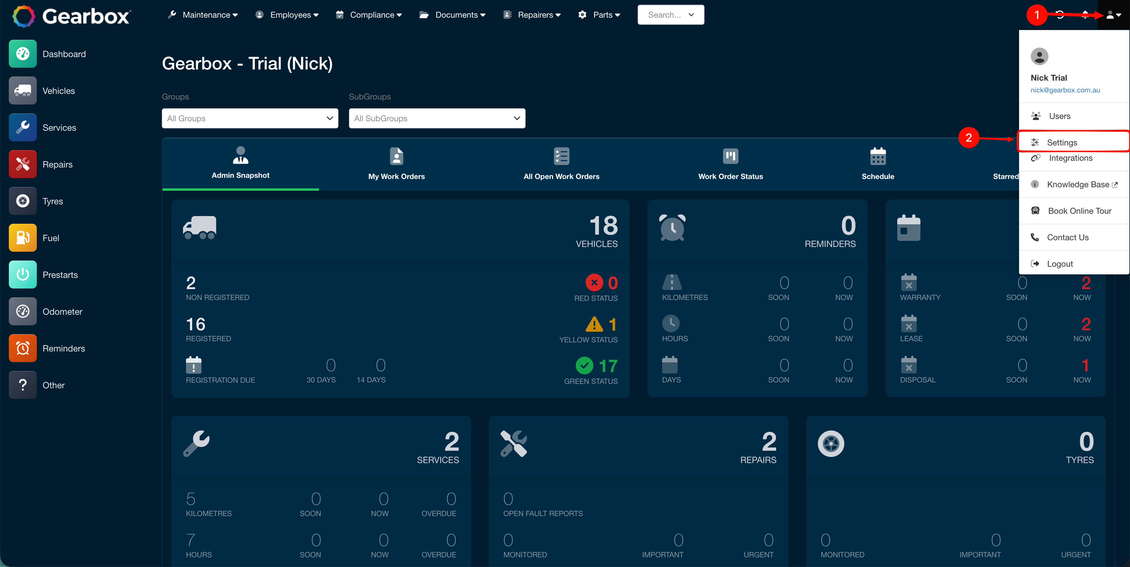Switch to the My Work Orders tab
This screenshot has width=1130, height=567.
(397, 164)
